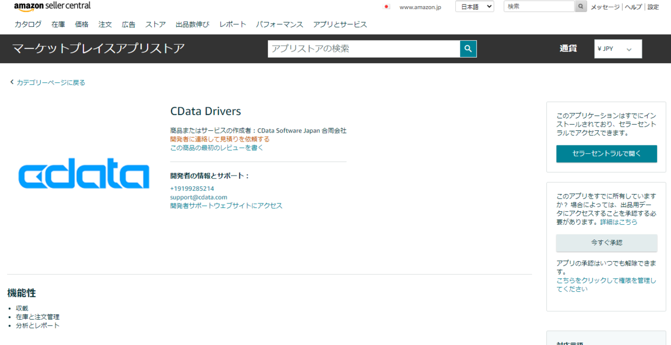The image size is (671, 345).
Task: Click the 機能性 section heading
Action: [x=21, y=293]
